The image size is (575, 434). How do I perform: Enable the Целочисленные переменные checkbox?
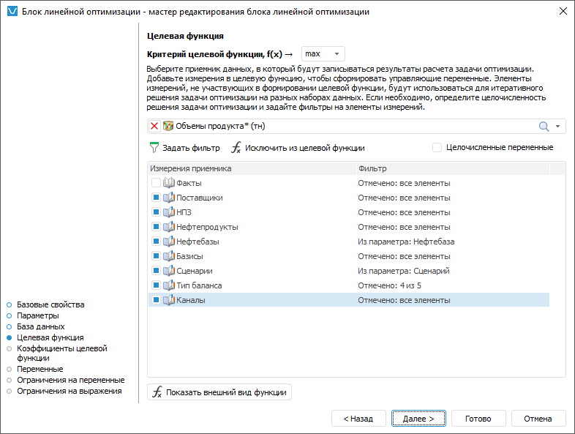click(437, 148)
